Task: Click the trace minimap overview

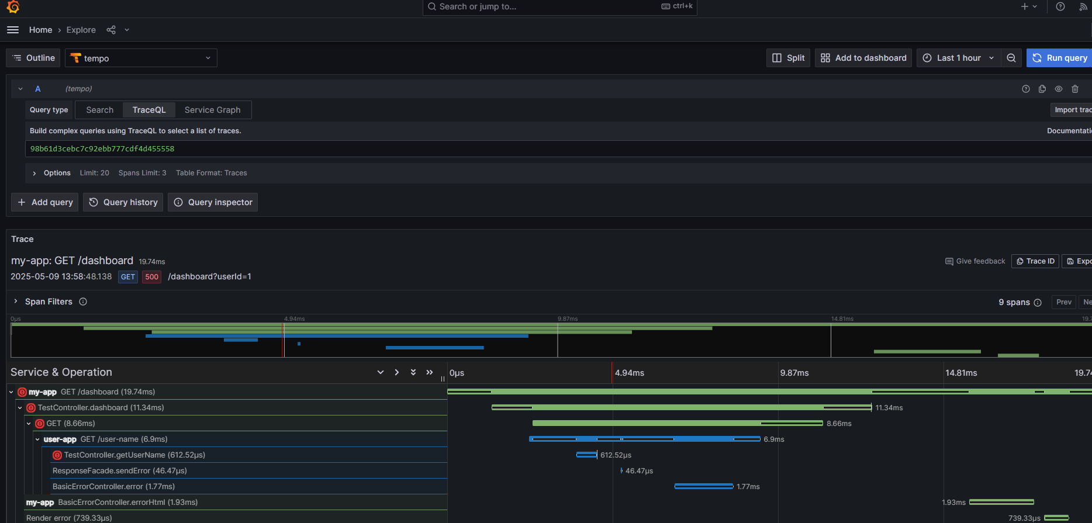Action: pos(551,340)
